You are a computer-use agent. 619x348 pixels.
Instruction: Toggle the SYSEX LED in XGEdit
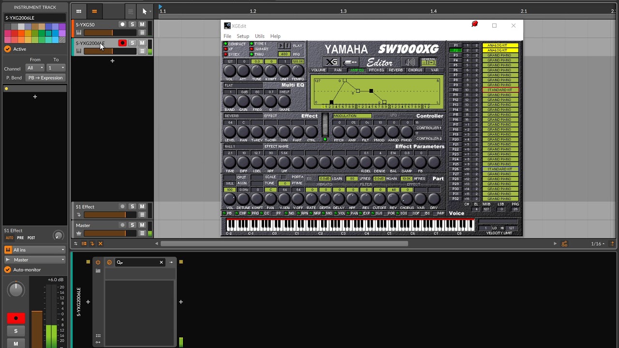[x=225, y=55]
